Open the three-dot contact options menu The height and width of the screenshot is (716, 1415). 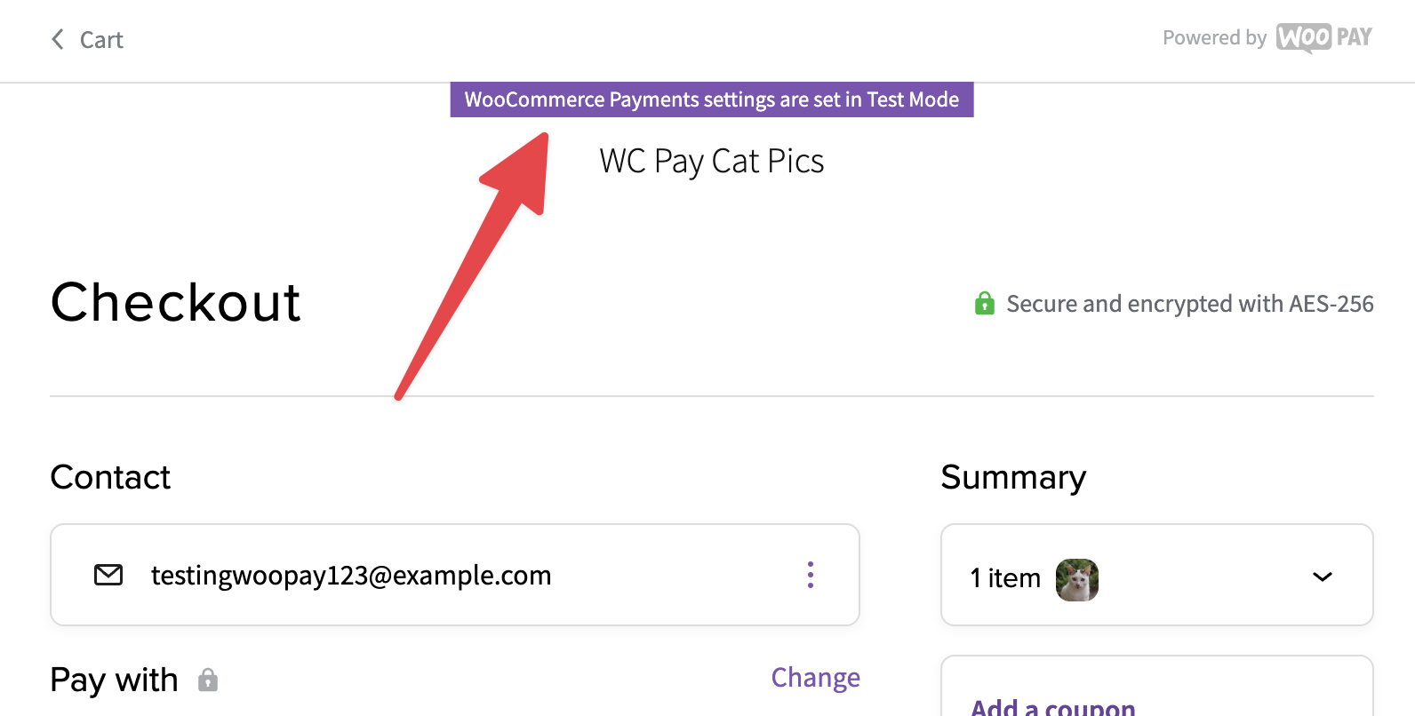point(811,575)
